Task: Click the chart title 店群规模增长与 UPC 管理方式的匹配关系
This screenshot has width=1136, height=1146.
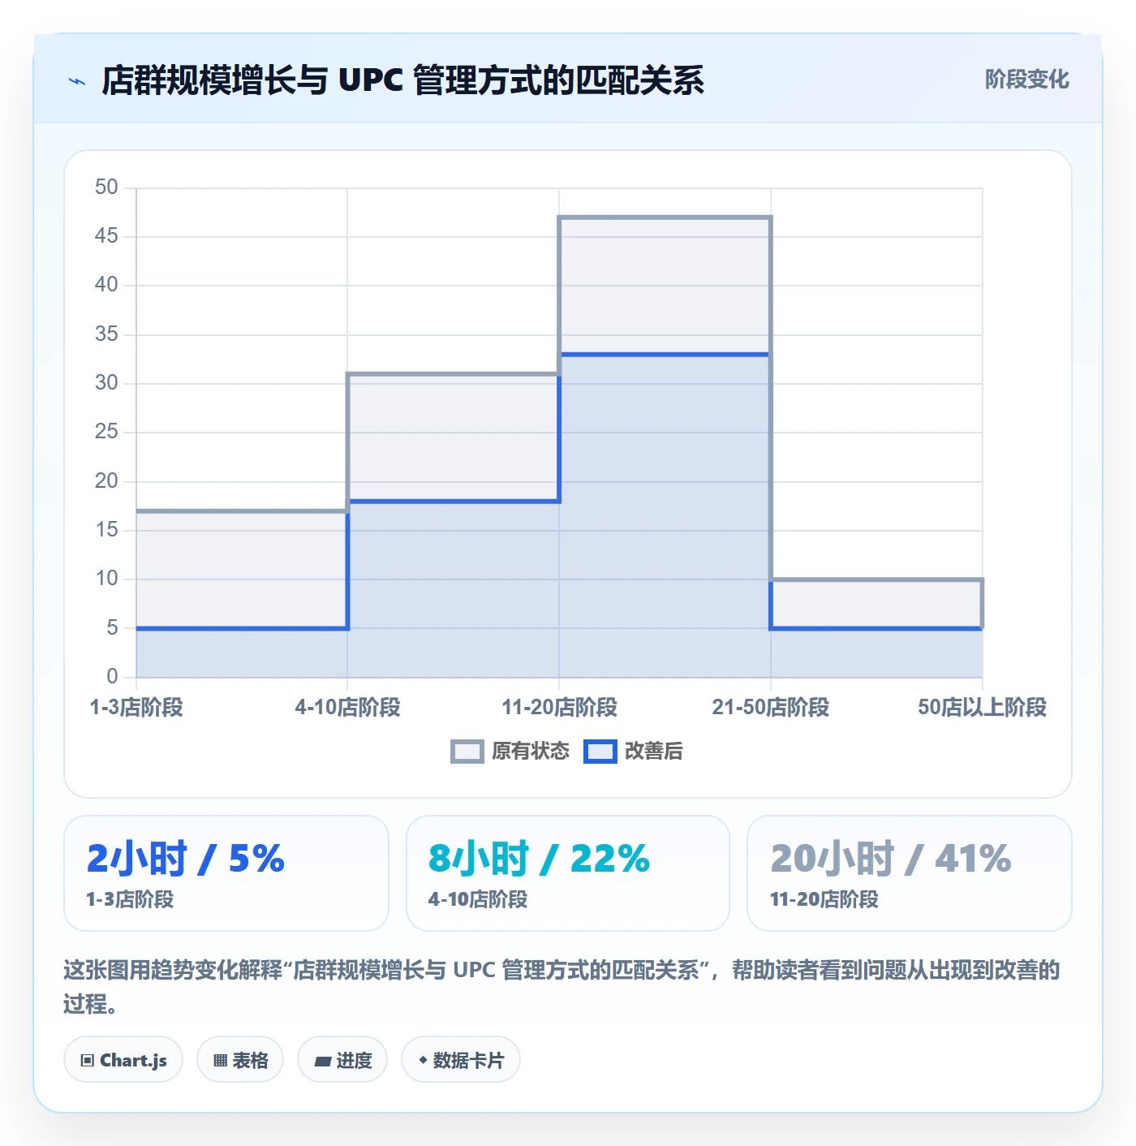Action: tap(402, 80)
